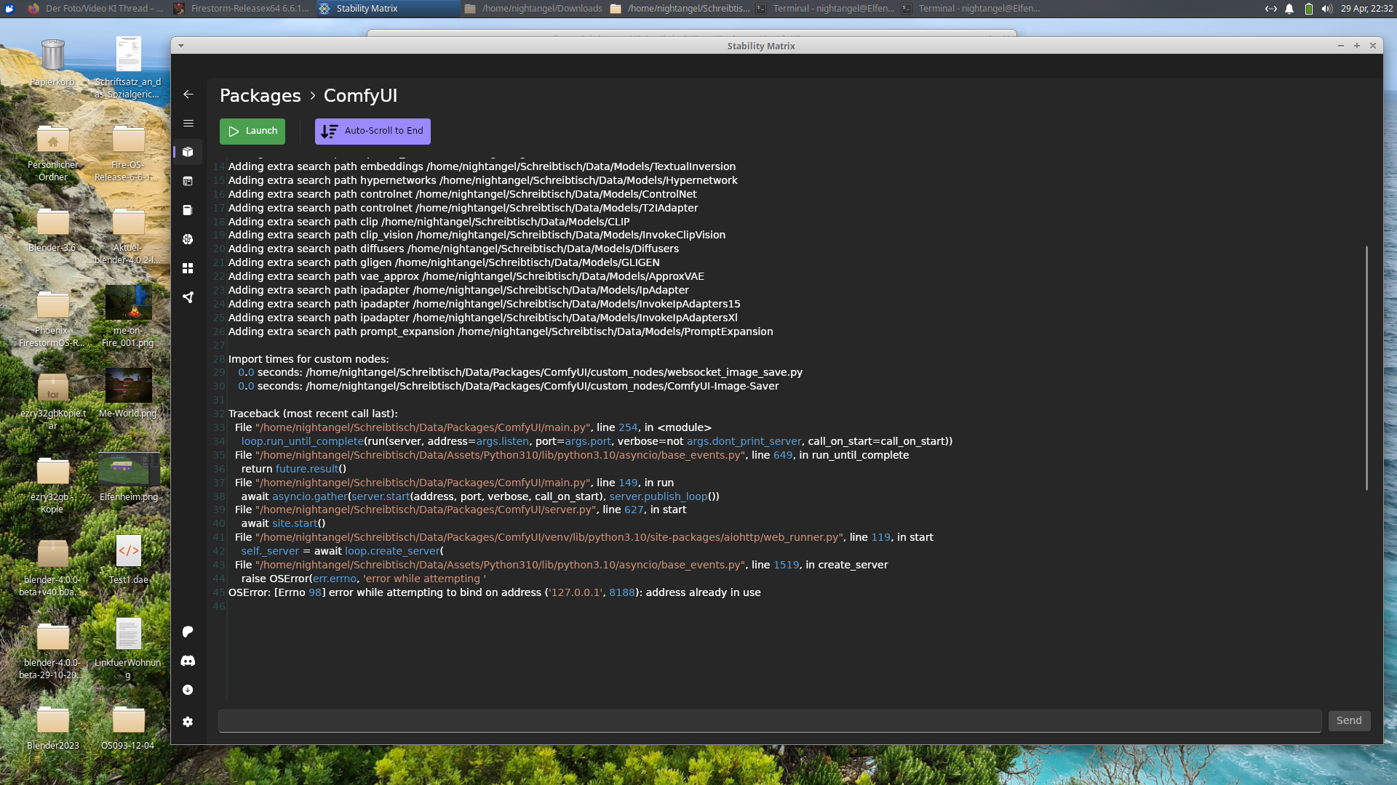Open the Settings gear in sidebar

188,722
